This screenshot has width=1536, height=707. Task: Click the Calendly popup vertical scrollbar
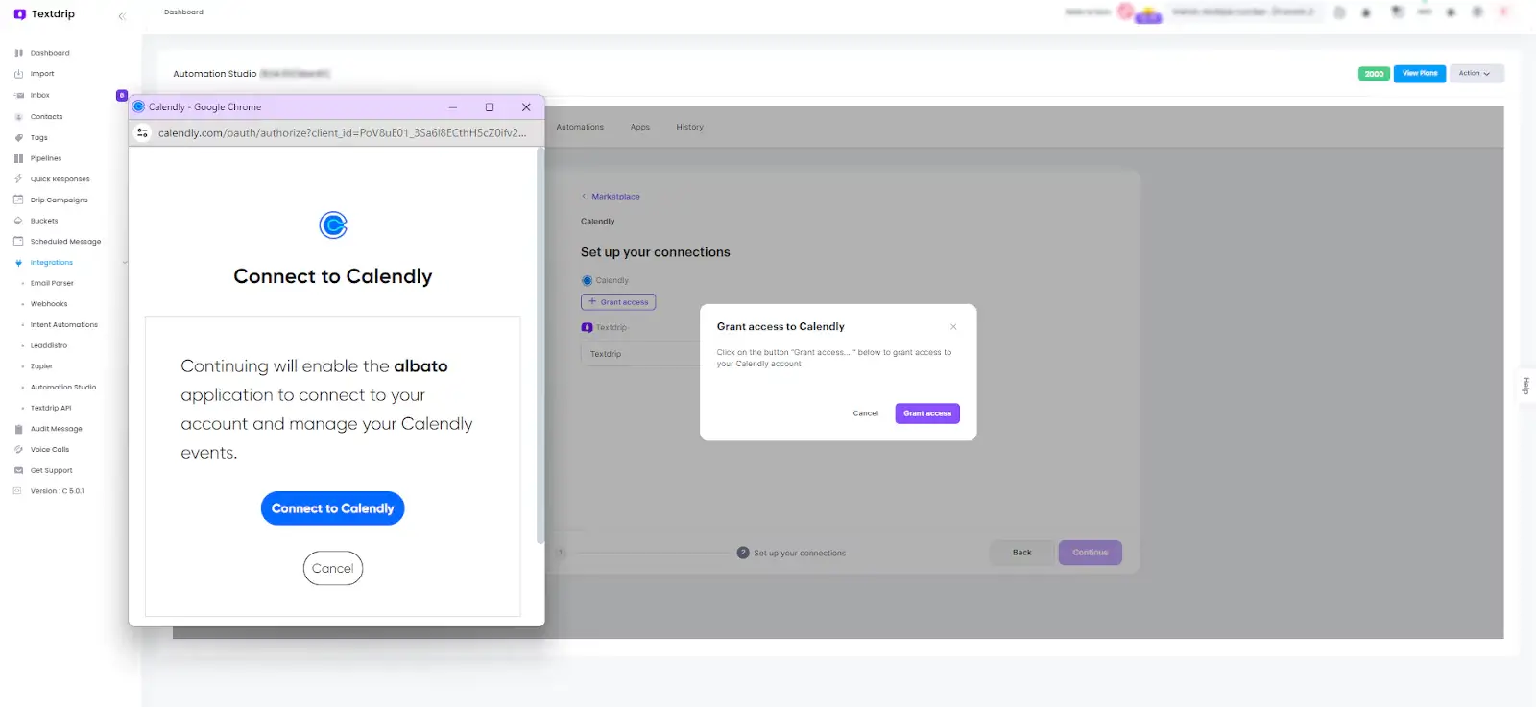(x=540, y=345)
